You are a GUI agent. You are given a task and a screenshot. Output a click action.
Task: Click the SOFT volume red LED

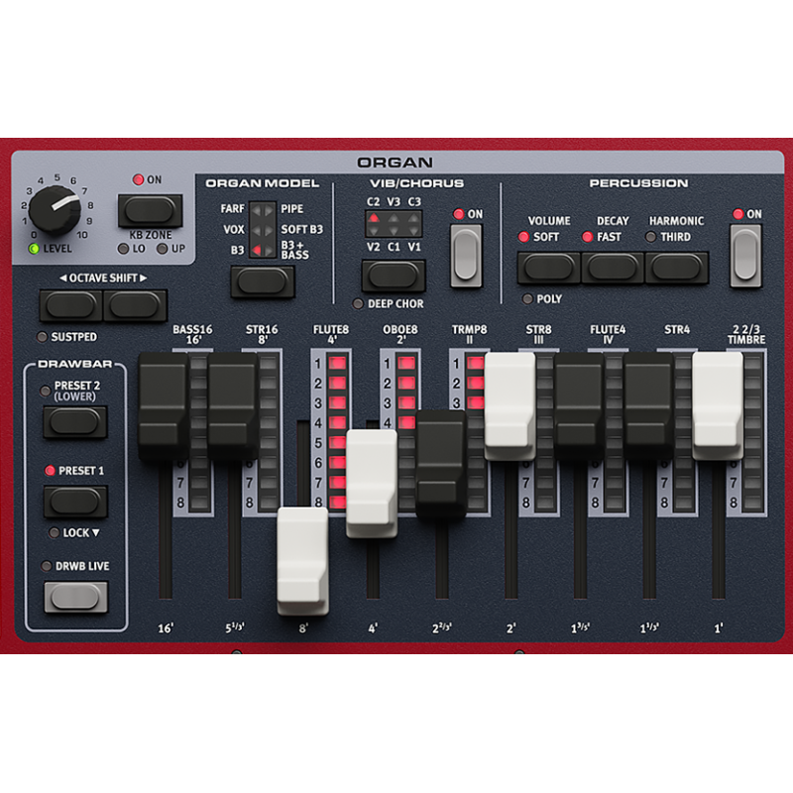523,237
